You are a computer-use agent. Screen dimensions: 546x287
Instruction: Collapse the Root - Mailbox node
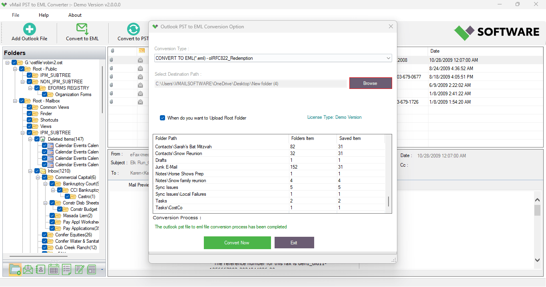[15, 101]
